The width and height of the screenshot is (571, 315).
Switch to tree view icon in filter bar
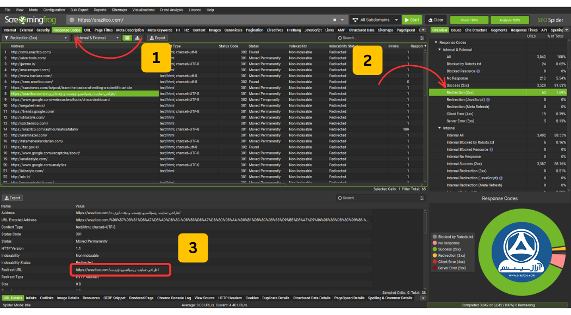pyautogui.click(x=137, y=38)
